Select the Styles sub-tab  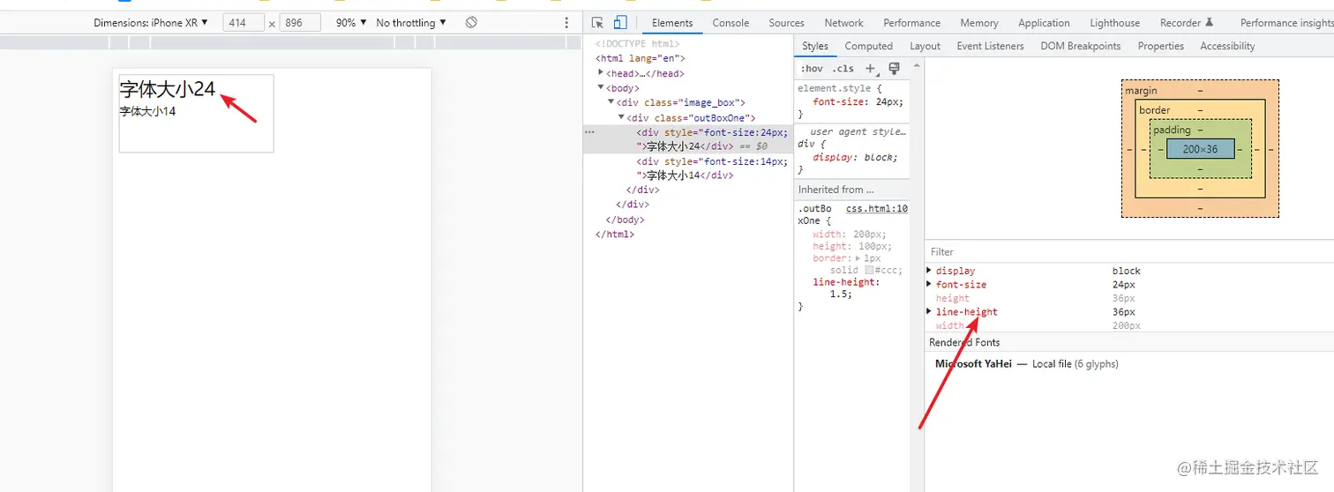(815, 46)
